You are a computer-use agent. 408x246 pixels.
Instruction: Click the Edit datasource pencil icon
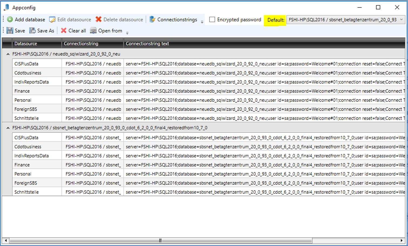52,19
